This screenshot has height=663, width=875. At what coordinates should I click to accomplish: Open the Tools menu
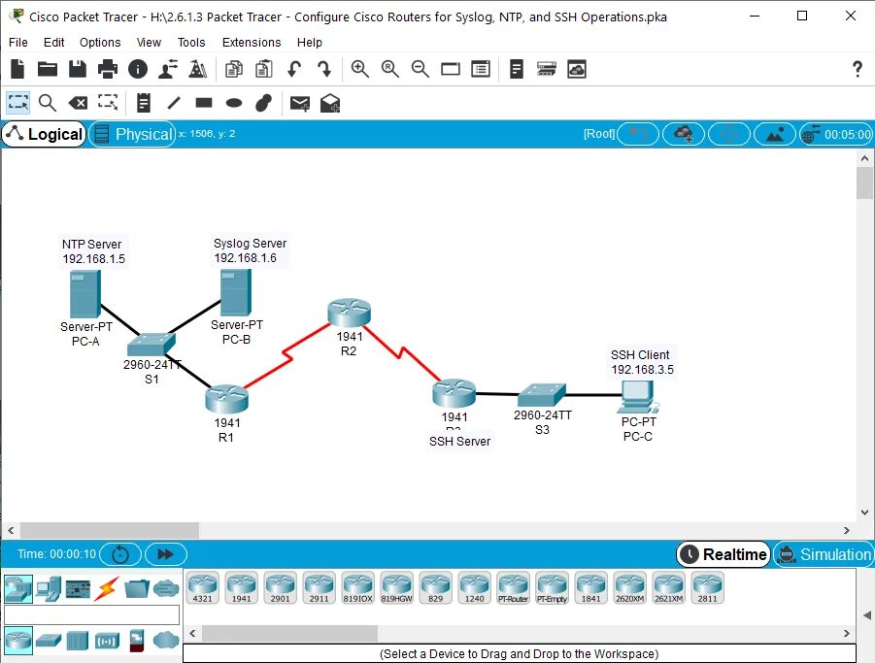[x=191, y=43]
